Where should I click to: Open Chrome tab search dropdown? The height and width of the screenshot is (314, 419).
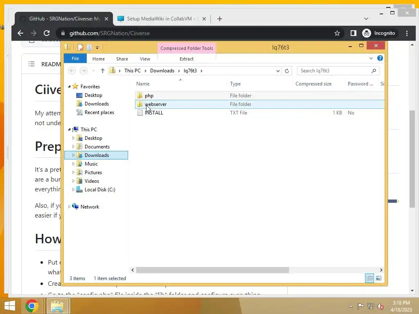click(x=366, y=19)
